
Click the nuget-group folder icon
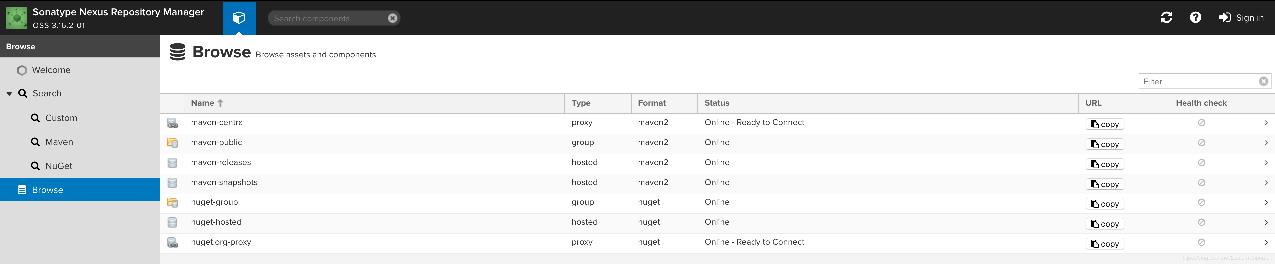[172, 203]
